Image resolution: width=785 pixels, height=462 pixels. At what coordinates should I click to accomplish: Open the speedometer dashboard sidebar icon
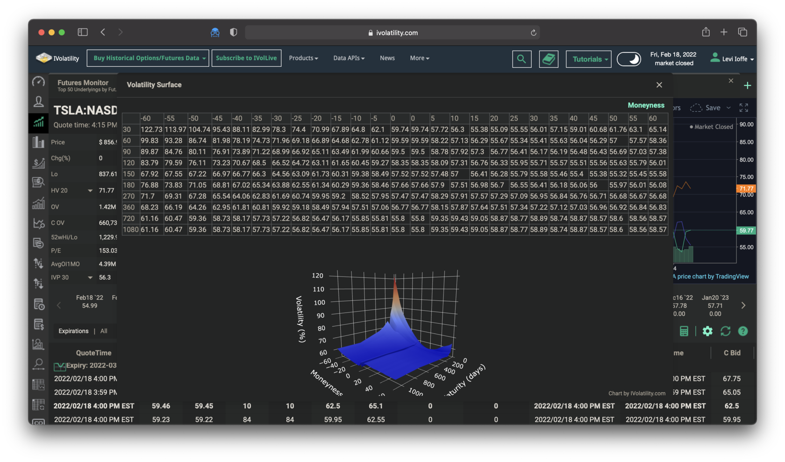38,82
